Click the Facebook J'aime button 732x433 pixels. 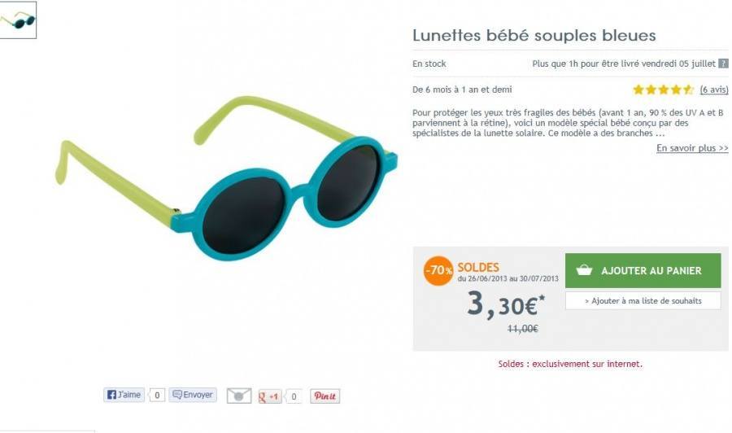pyautogui.click(x=124, y=395)
